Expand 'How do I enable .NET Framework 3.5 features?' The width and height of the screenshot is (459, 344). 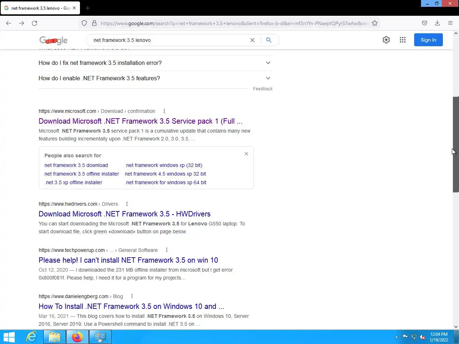point(155,78)
